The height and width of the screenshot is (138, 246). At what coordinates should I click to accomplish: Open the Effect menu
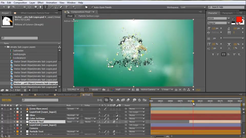pyautogui.click(x=40, y=3)
